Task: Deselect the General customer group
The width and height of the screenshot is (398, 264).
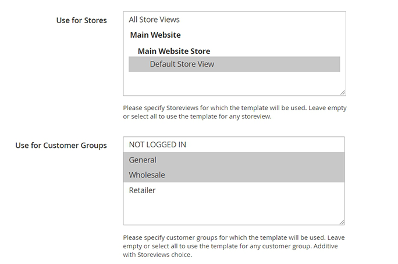Action: pos(143,160)
